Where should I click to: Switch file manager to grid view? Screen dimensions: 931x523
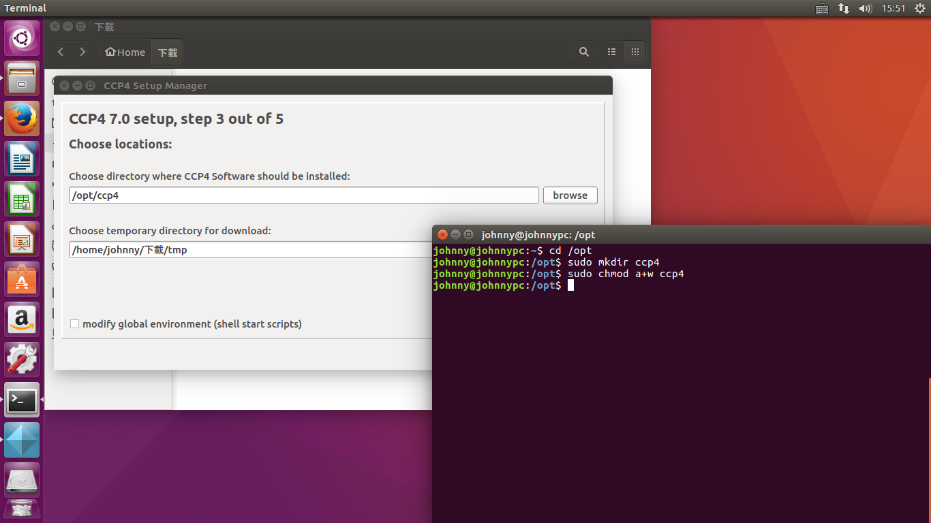(x=635, y=52)
